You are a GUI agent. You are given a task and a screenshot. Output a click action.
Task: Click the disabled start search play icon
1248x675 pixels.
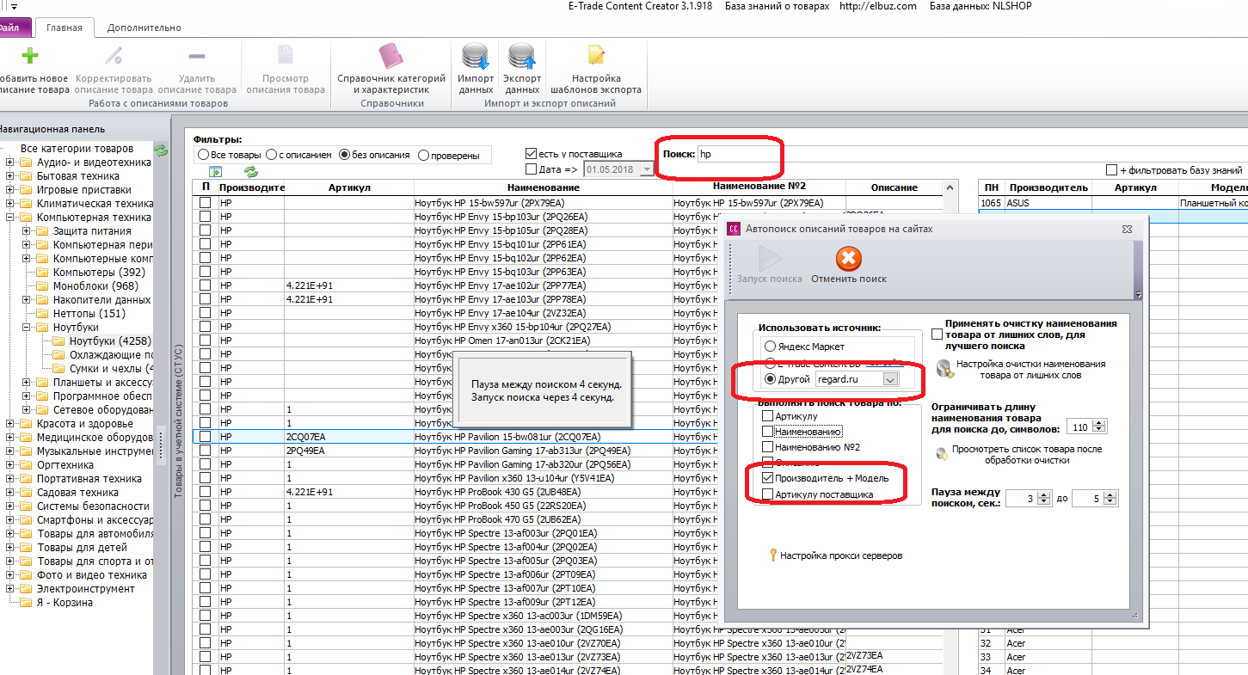pos(770,259)
